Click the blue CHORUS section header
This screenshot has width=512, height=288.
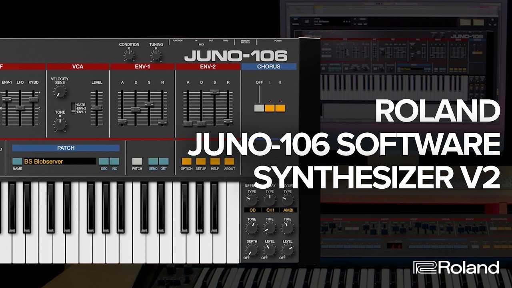coord(269,66)
